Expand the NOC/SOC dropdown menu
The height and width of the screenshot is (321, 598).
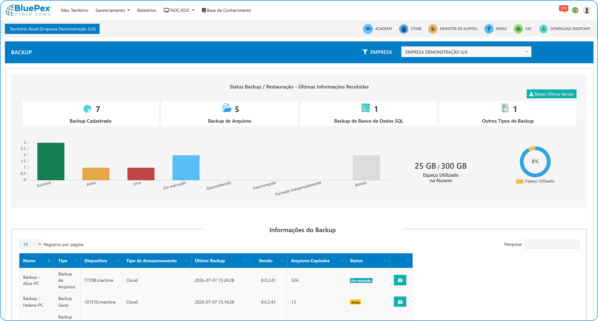click(x=179, y=10)
